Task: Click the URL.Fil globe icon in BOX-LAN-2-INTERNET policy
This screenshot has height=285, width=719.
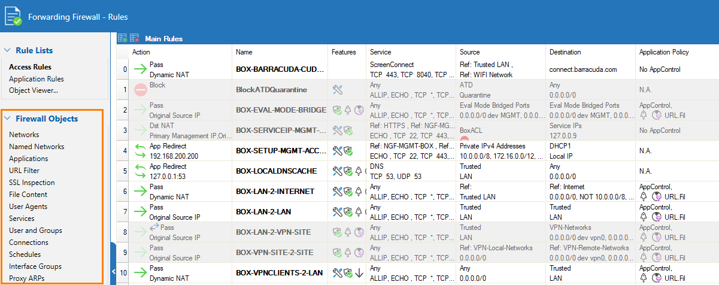Action: point(656,196)
